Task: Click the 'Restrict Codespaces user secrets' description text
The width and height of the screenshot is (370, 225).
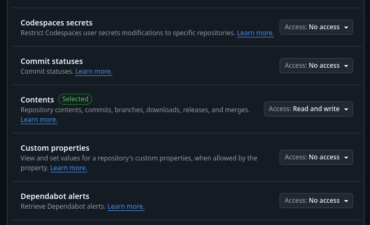Action: point(128,33)
